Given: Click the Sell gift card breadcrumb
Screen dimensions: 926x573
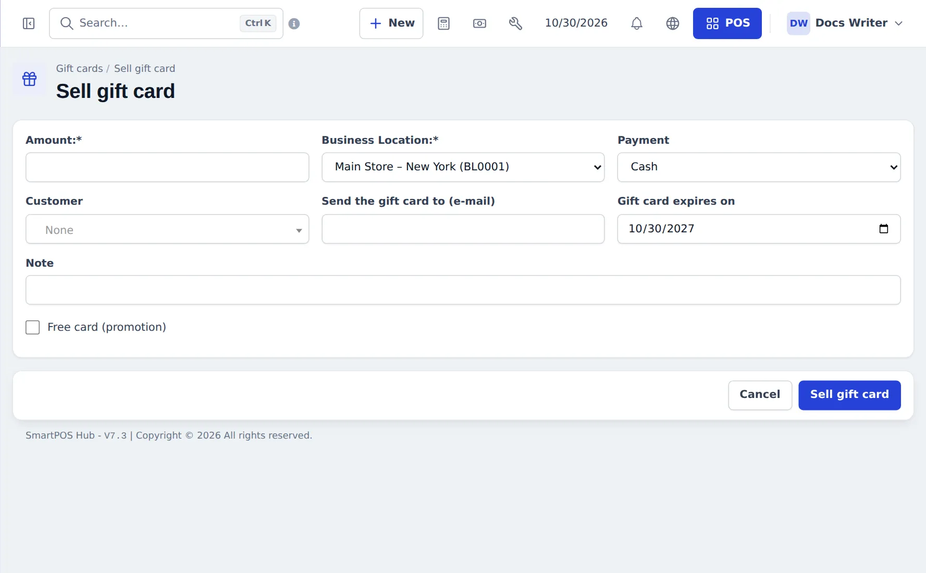Looking at the screenshot, I should (144, 69).
